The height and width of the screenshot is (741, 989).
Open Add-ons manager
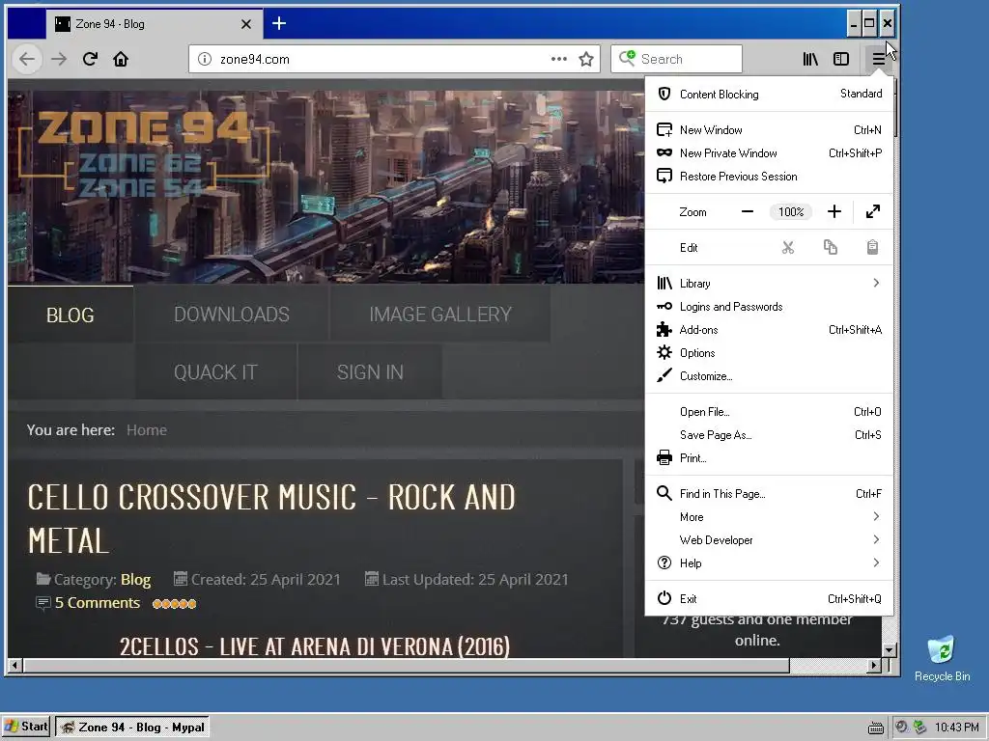[x=769, y=330]
